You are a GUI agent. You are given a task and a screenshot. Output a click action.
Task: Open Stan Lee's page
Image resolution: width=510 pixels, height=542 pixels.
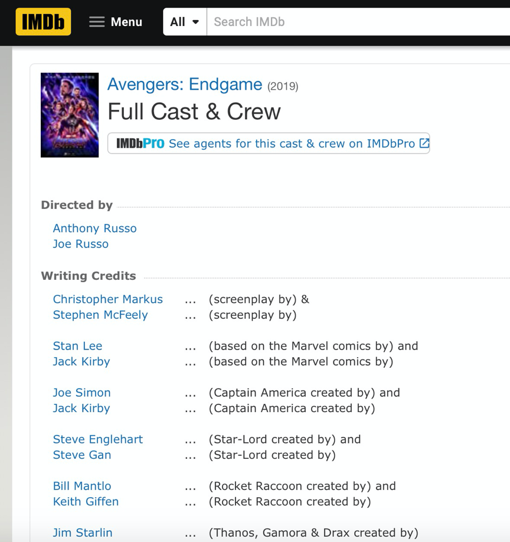[77, 346]
